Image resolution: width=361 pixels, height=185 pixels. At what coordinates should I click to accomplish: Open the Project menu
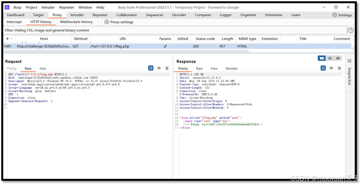click(x=32, y=7)
